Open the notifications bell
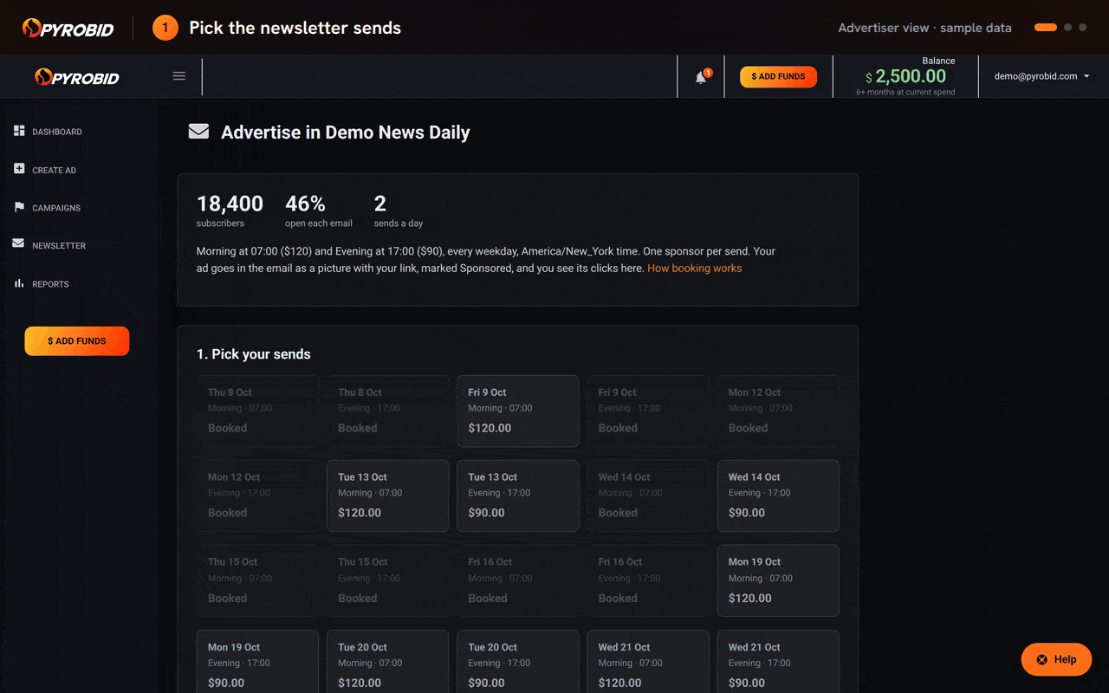Screen dimensions: 1109x693 (701, 77)
